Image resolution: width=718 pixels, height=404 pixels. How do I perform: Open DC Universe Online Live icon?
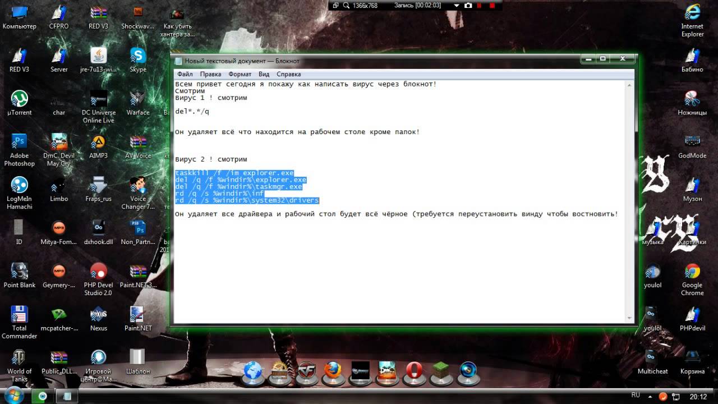(99, 107)
